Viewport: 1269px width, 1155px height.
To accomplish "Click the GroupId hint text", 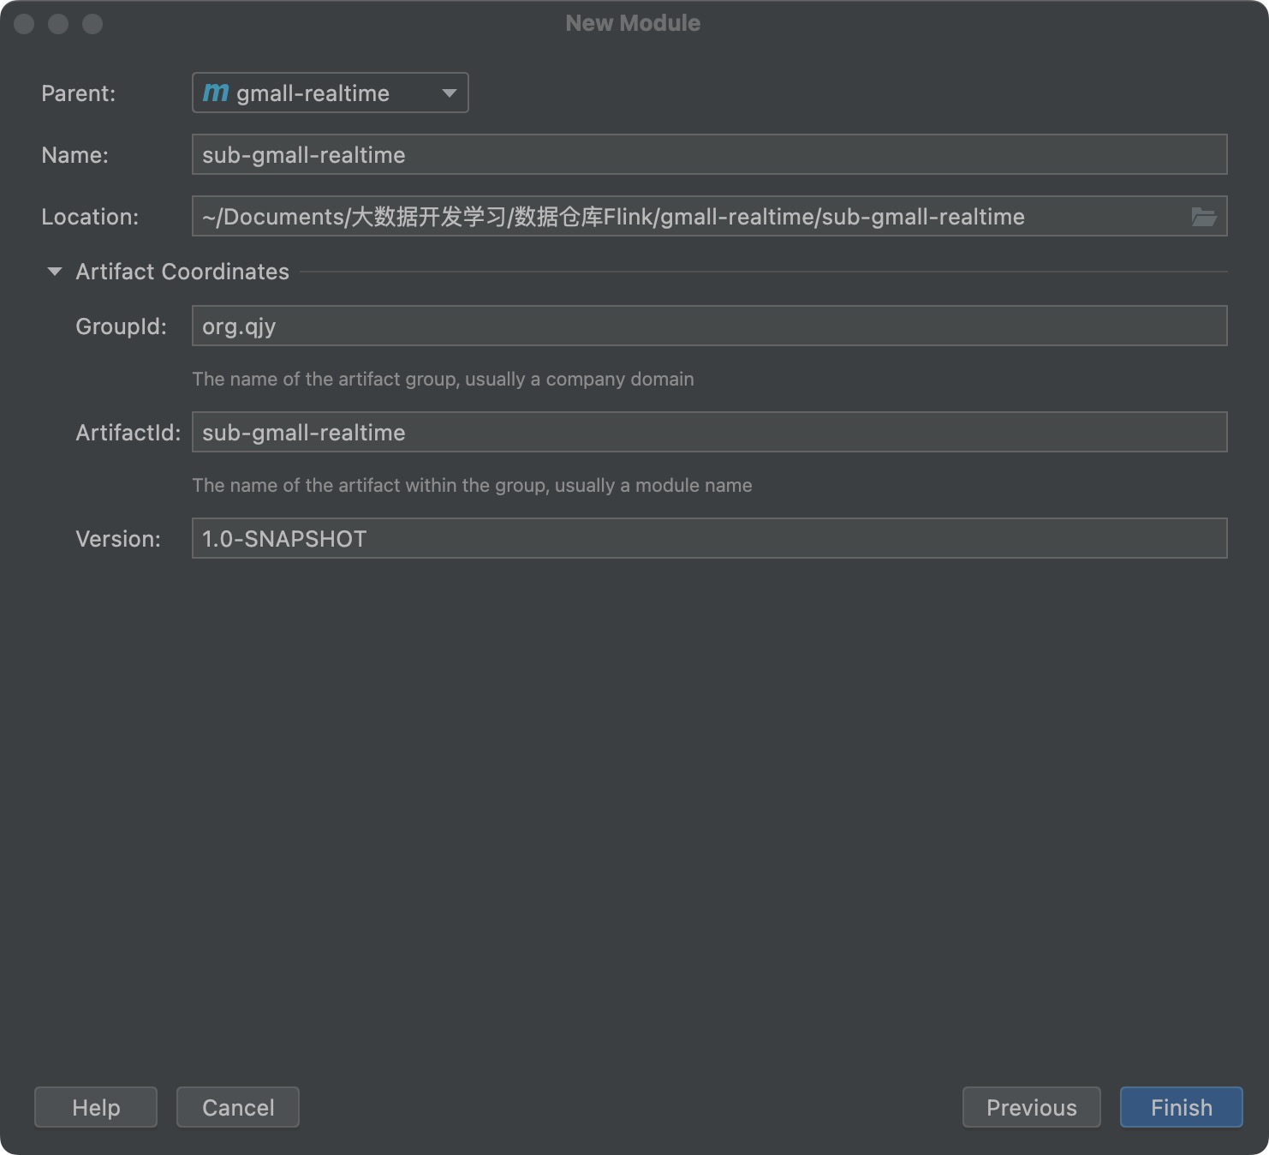I will [443, 380].
